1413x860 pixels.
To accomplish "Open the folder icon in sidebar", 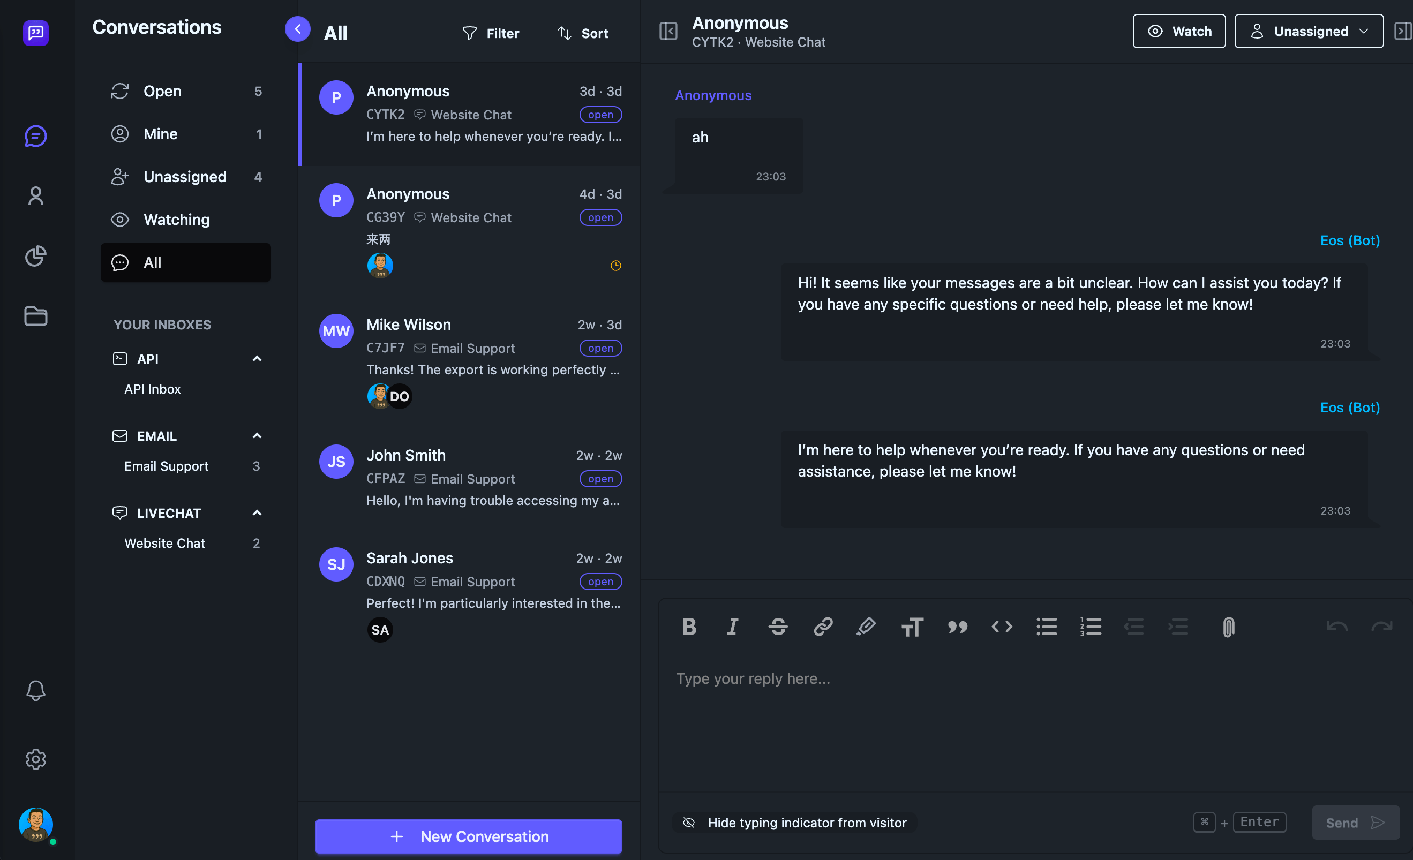I will coord(35,316).
